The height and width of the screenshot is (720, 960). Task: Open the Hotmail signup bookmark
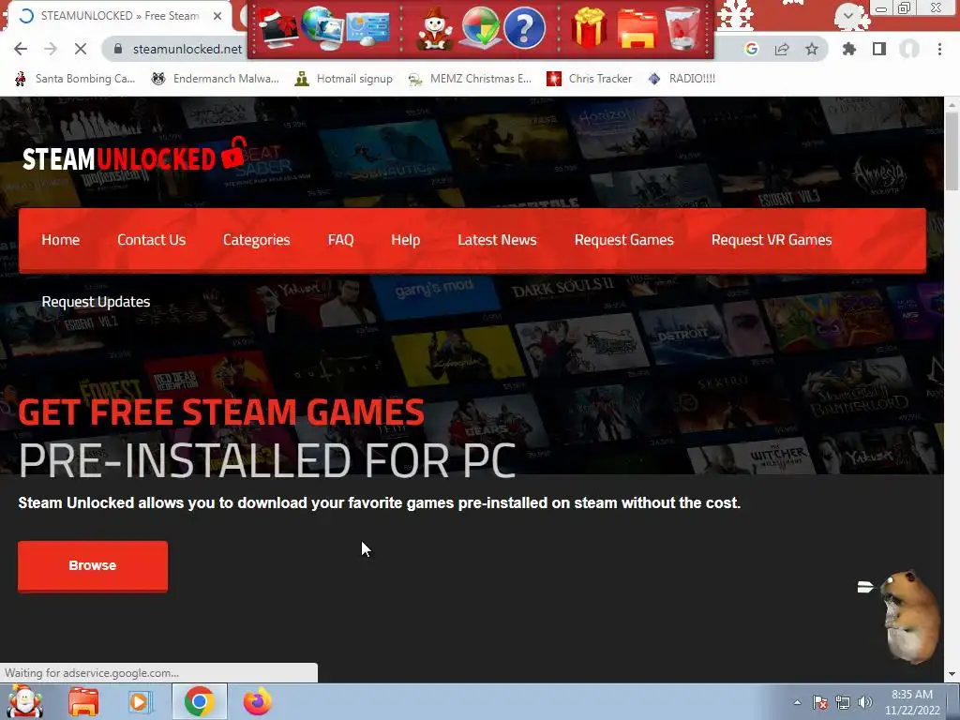pyautogui.click(x=343, y=79)
